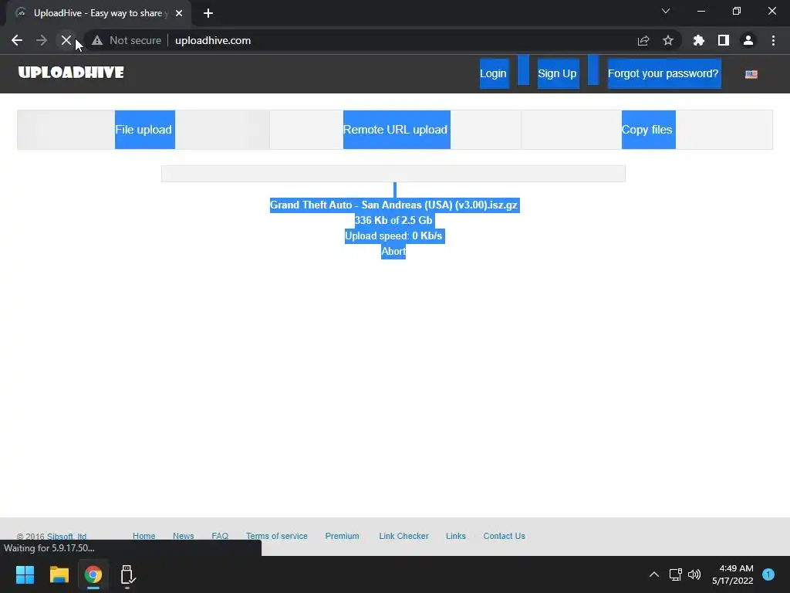Open the Not secure site warning
This screenshot has width=790, height=593.
127,40
